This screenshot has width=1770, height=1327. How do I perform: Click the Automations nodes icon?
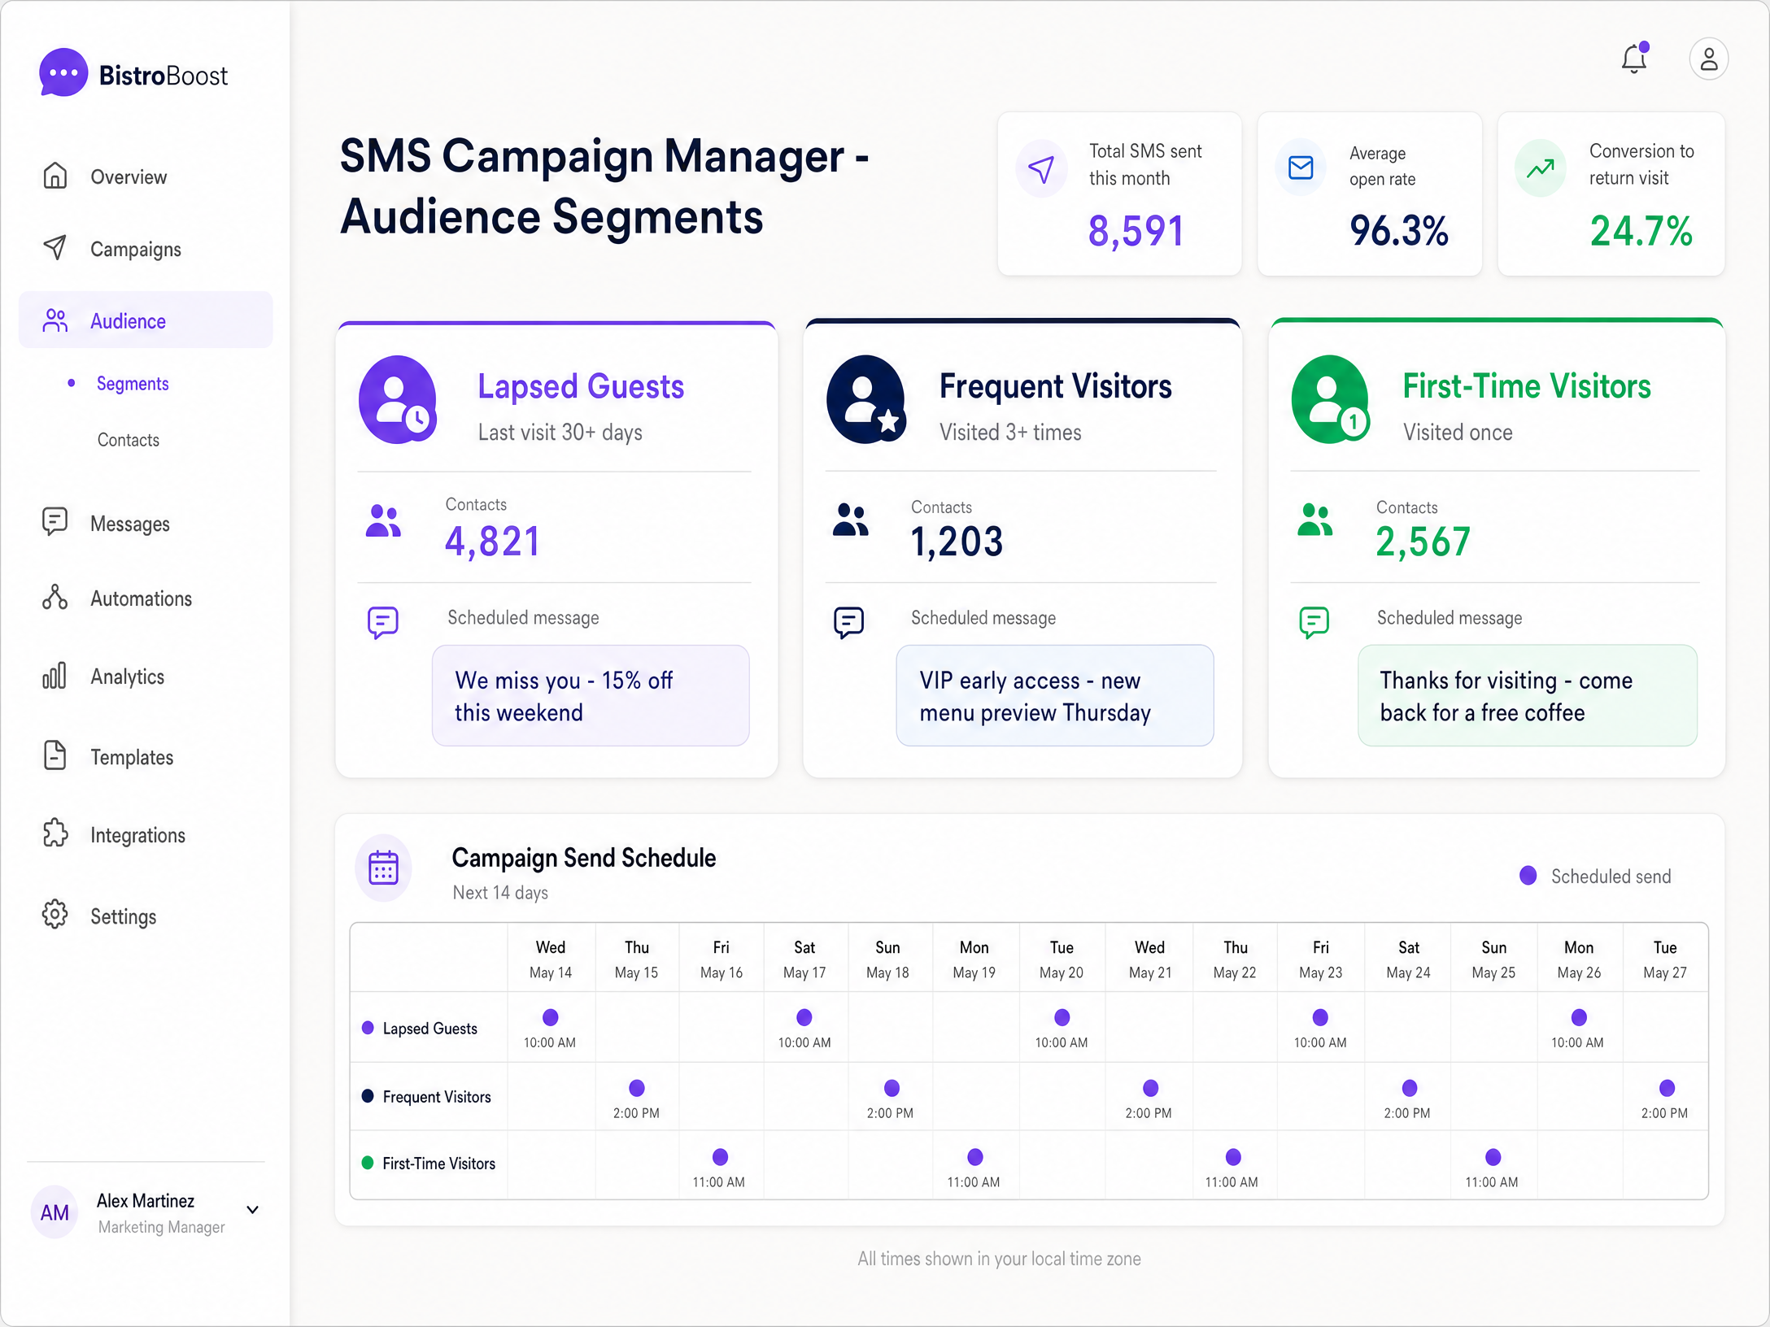coord(54,598)
